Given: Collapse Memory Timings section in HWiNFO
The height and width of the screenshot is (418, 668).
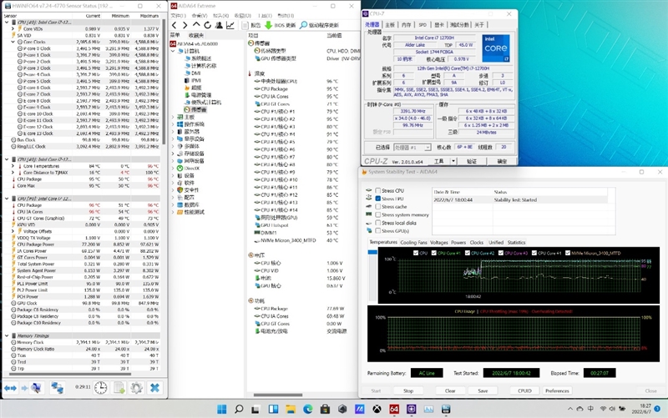Looking at the screenshot, I should pyautogui.click(x=7, y=336).
